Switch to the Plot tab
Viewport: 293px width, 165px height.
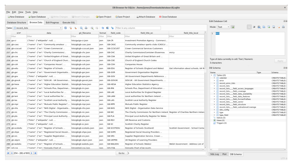point(224,154)
